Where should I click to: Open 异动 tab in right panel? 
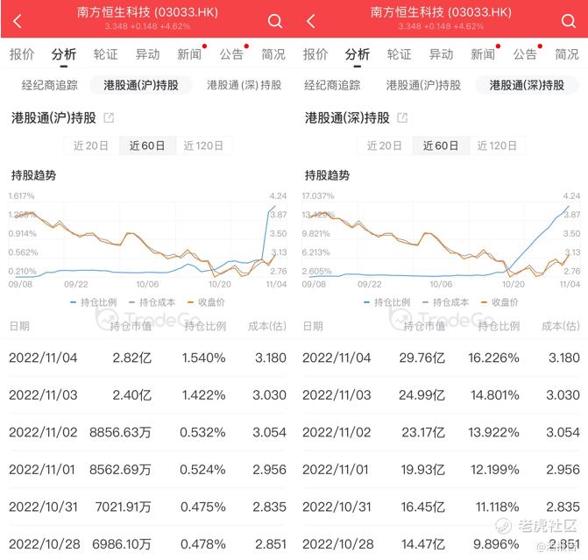[x=442, y=54]
